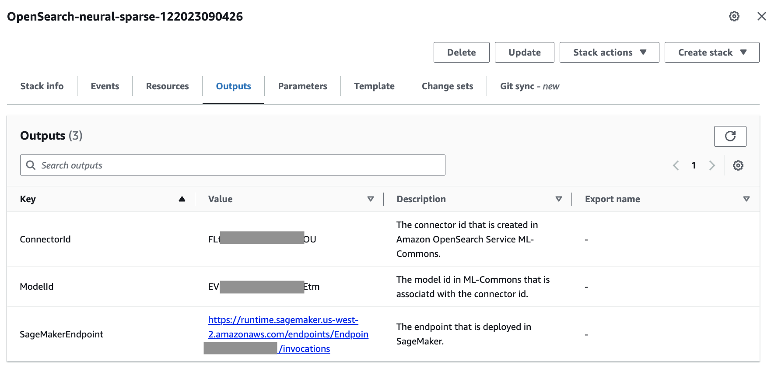Switch to the Stack info tab
The image size is (771, 365).
point(42,86)
